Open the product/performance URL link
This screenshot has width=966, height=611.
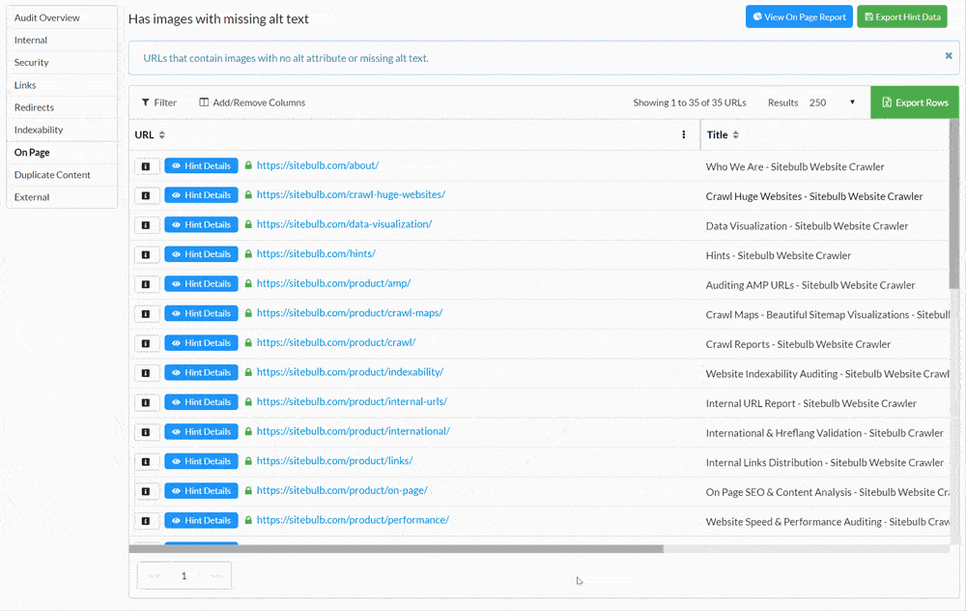coord(353,520)
